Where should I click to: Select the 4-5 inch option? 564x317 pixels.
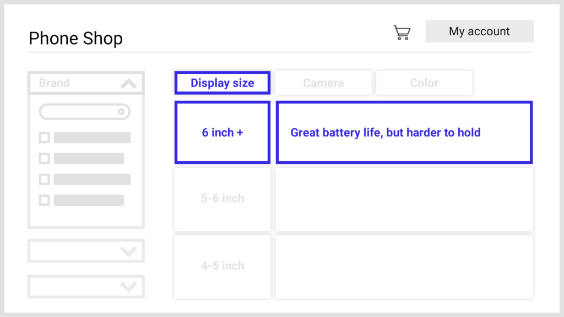(x=223, y=266)
